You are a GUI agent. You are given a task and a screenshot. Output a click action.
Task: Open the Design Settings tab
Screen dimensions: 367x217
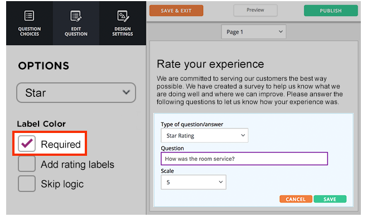pos(122,23)
